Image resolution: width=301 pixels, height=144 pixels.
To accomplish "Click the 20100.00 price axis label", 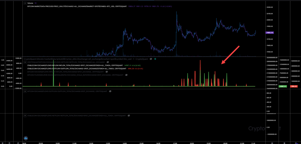I will 269,14.
